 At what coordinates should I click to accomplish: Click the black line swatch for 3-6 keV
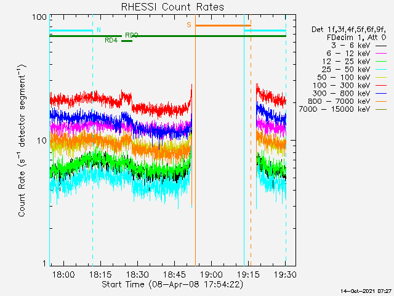(x=380, y=46)
